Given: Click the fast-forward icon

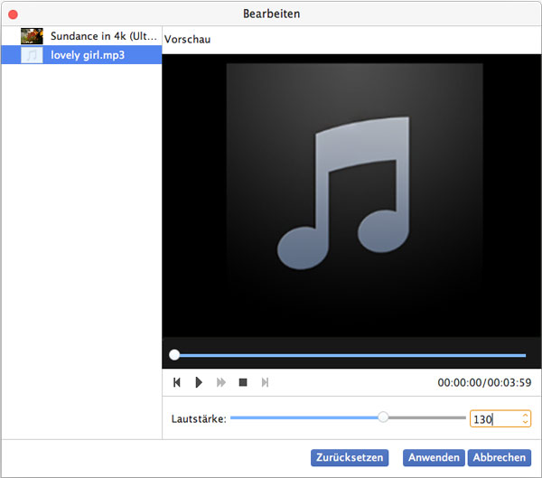Looking at the screenshot, I should [221, 382].
